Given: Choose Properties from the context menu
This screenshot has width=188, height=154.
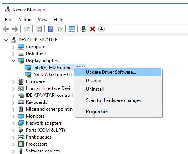Looking at the screenshot, I should click(117, 112).
